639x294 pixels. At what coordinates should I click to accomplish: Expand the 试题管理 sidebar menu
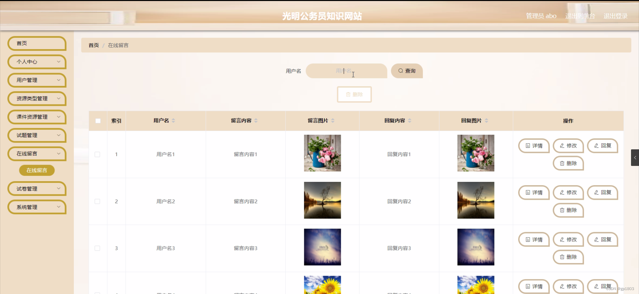(37, 135)
